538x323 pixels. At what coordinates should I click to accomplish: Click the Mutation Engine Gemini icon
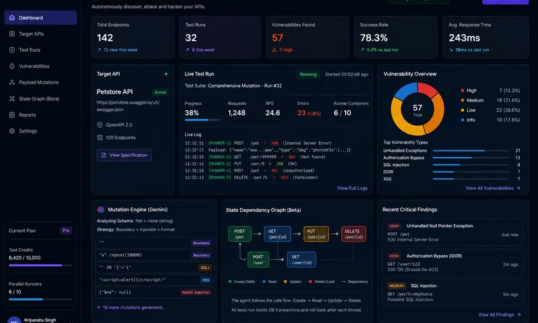tap(100, 209)
